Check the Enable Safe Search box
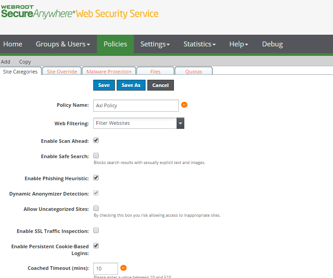Viewport: 333px width, 278px height. pos(96,156)
